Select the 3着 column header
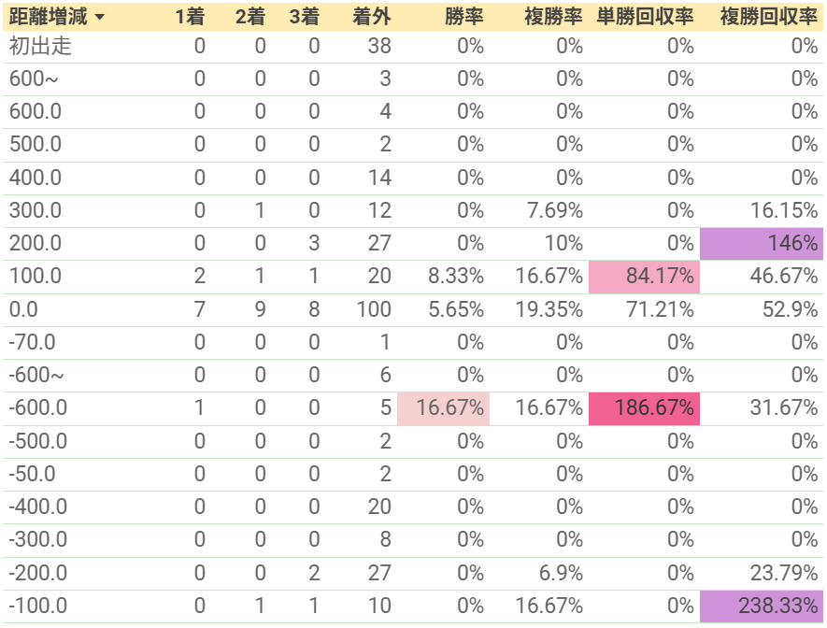This screenshot has width=827, height=628. tap(305, 18)
